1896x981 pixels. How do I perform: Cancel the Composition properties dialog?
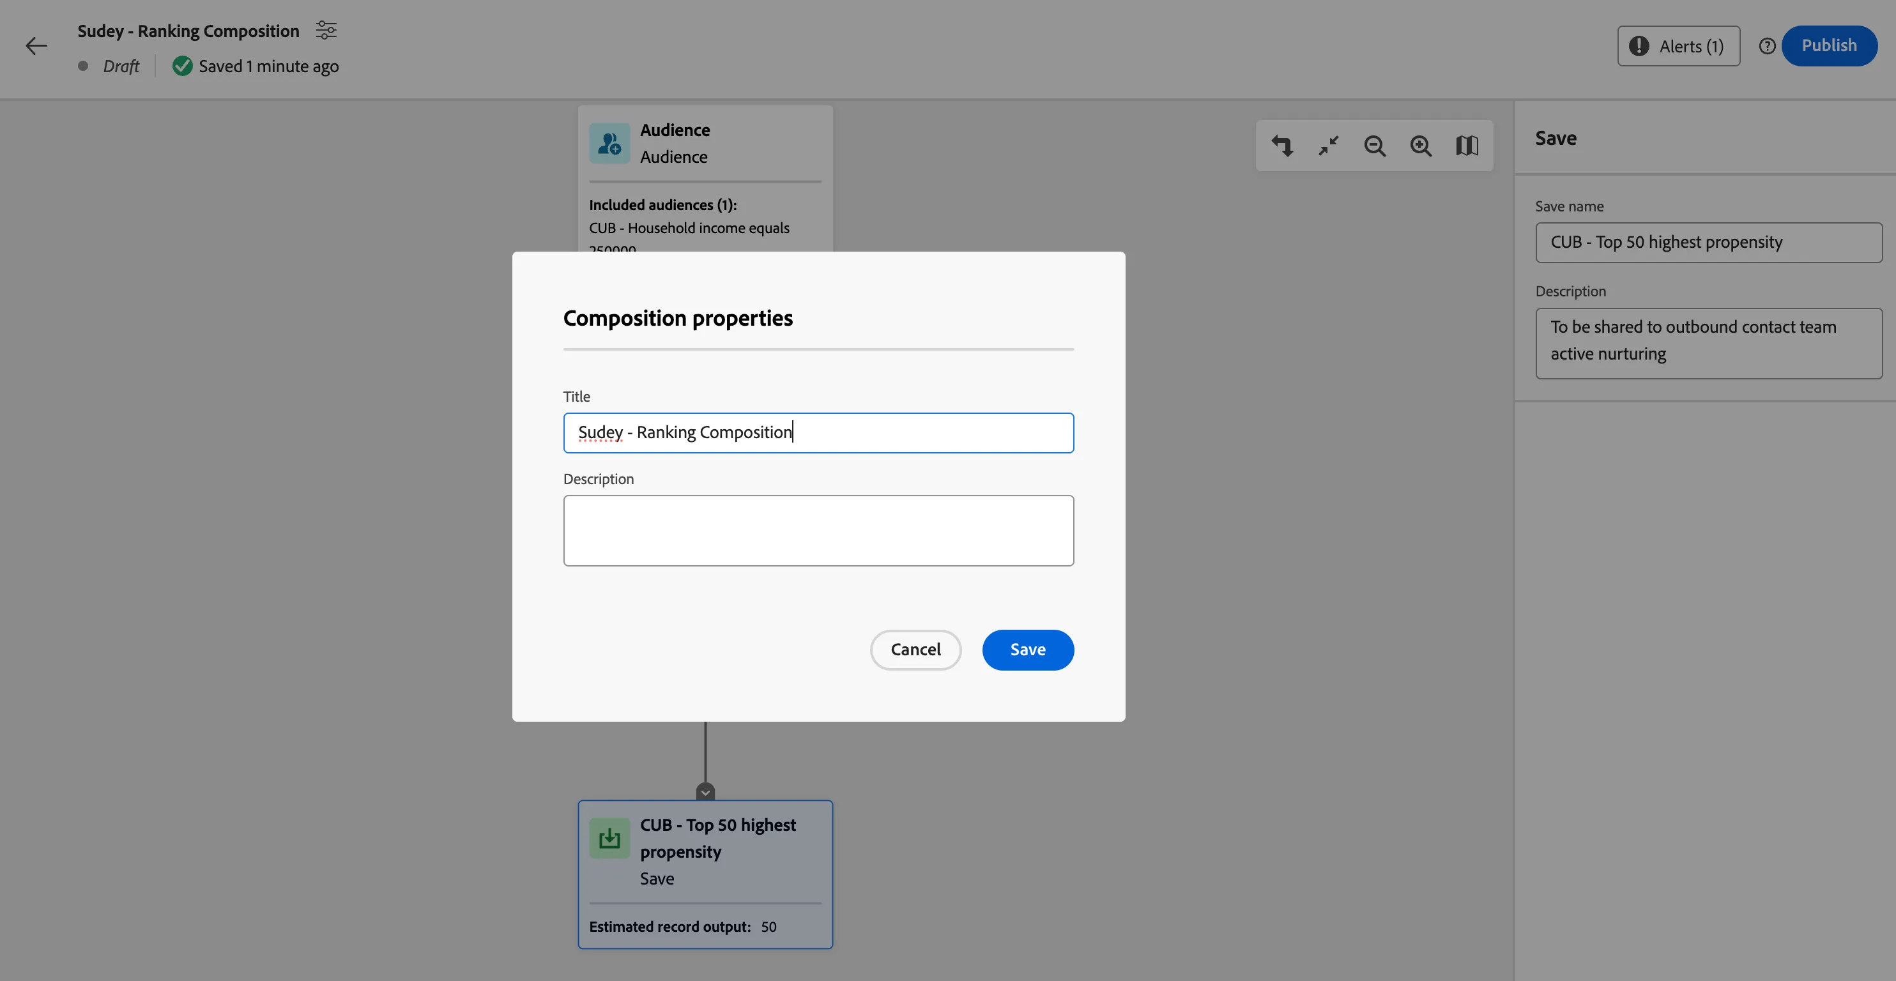click(915, 650)
